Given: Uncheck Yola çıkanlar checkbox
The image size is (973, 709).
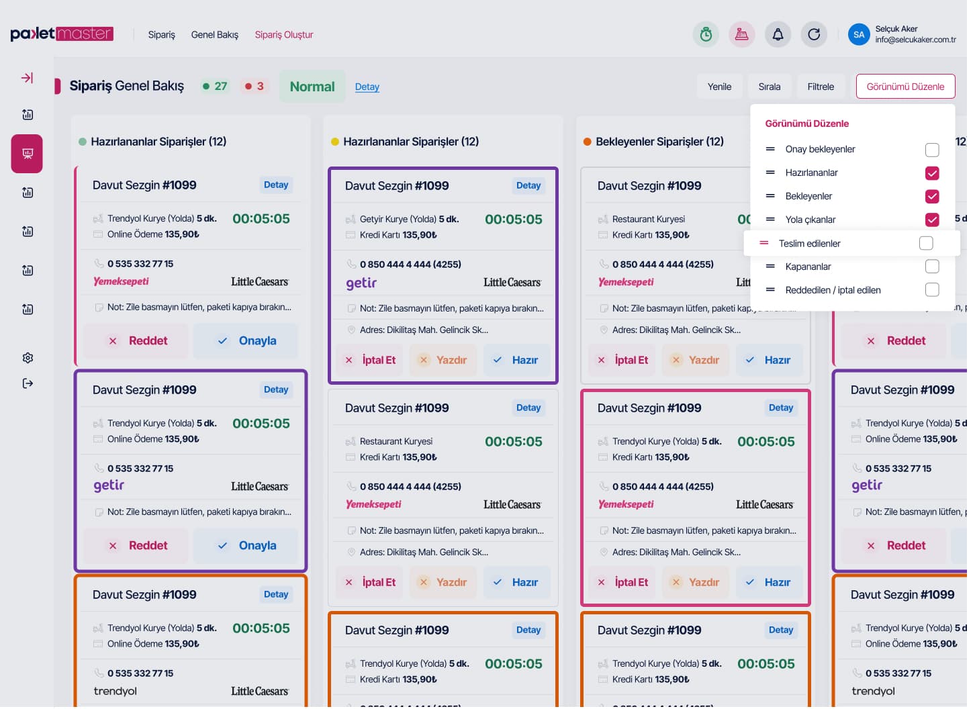Looking at the screenshot, I should [x=932, y=220].
